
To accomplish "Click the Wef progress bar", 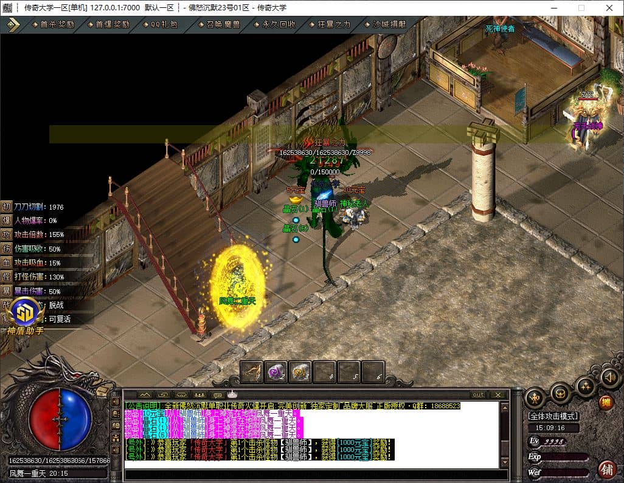I will [x=566, y=472].
